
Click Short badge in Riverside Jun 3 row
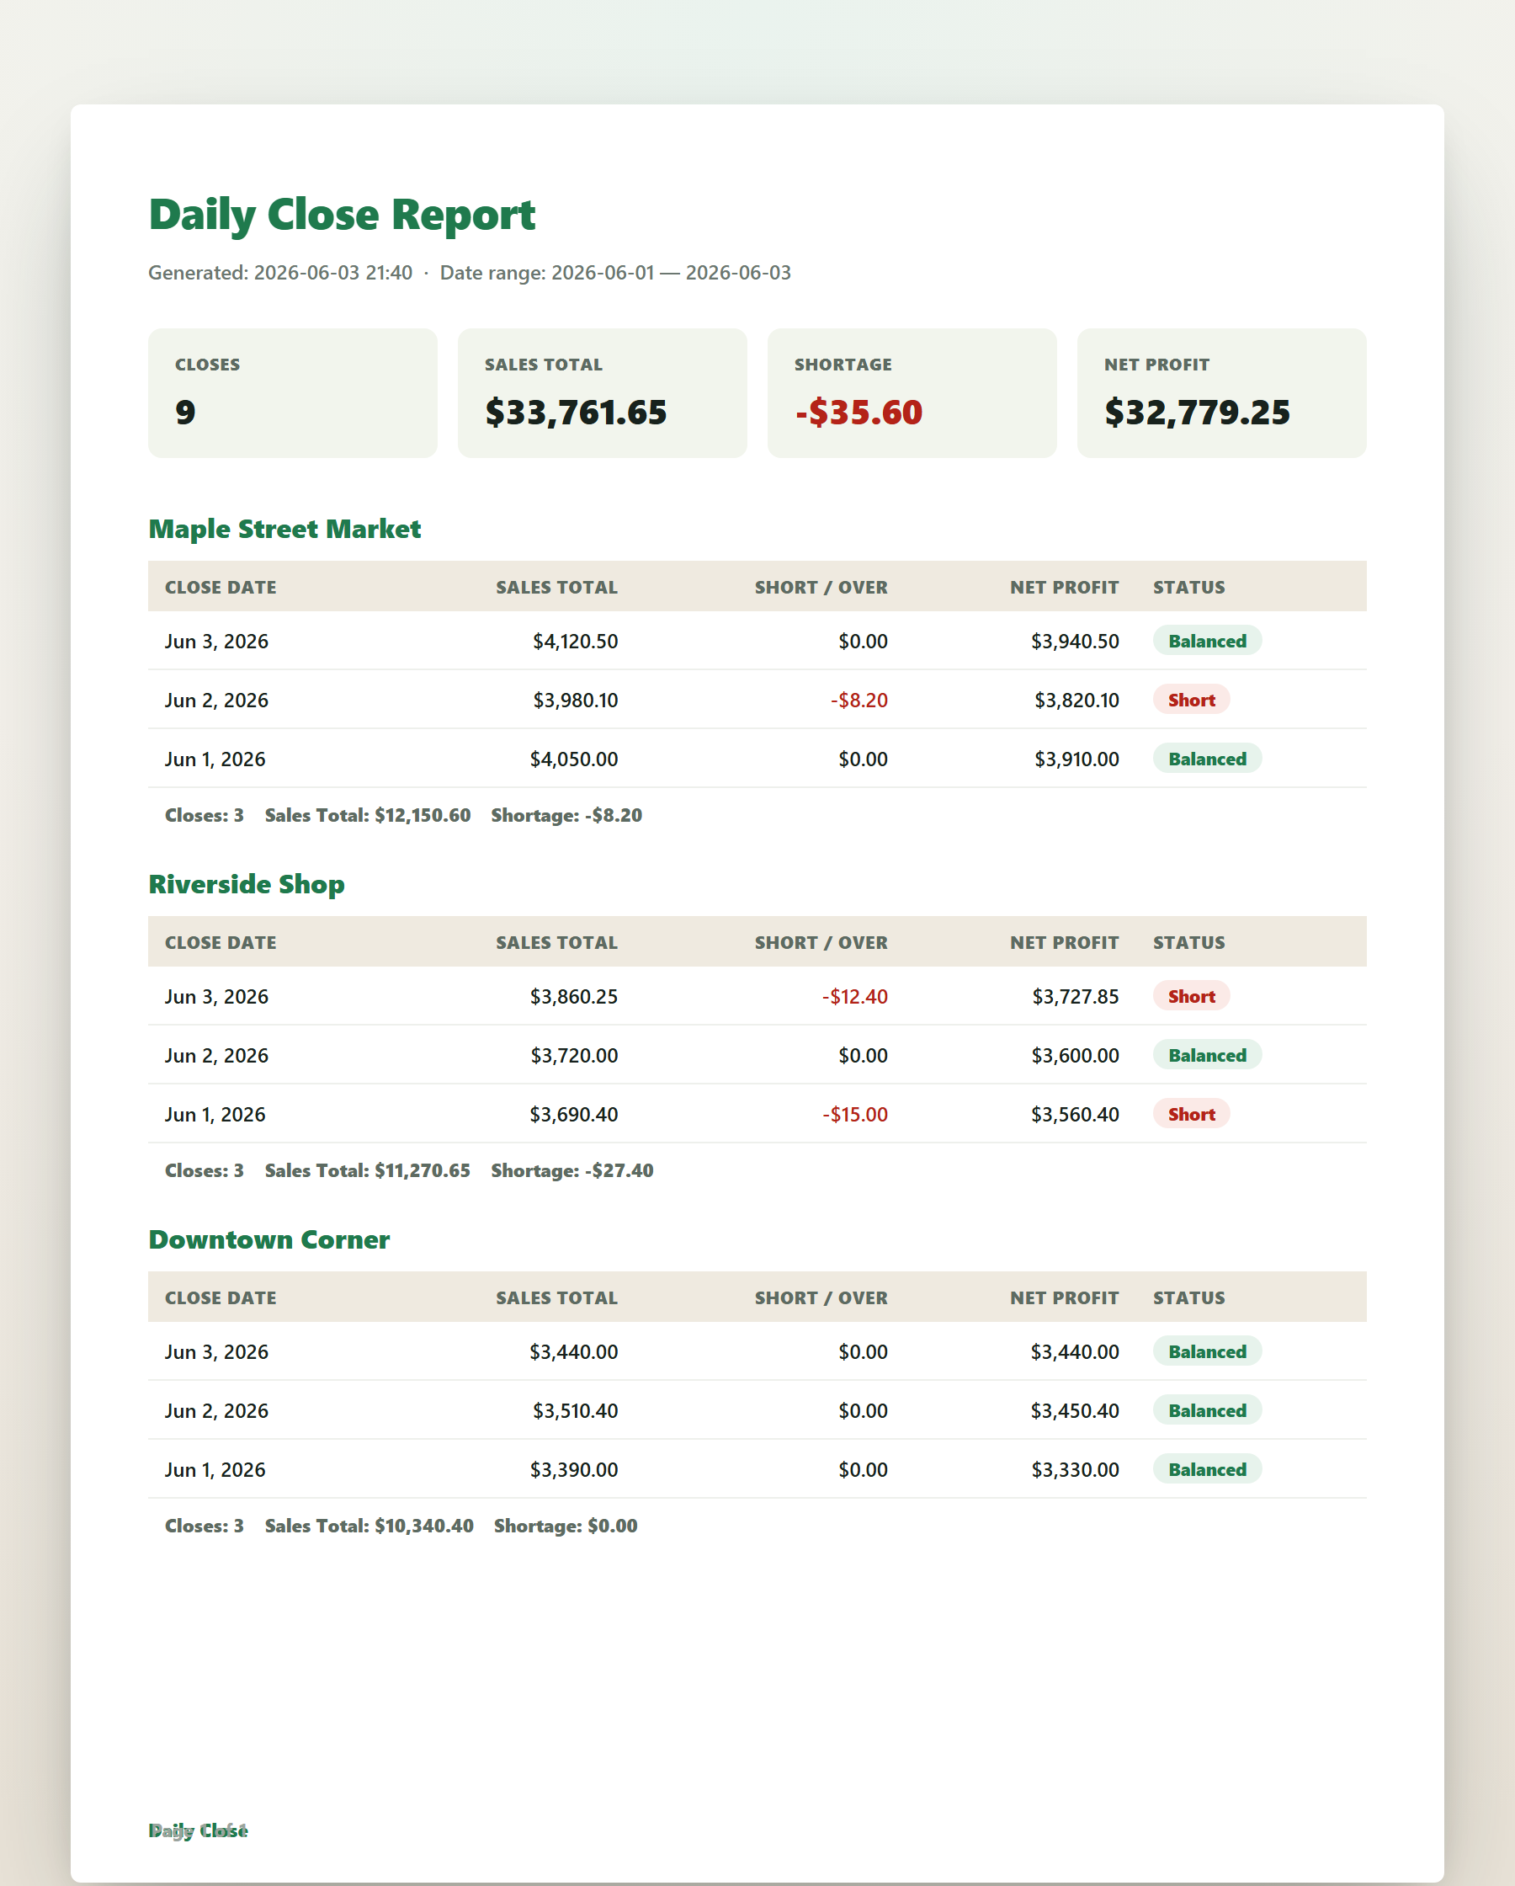(x=1191, y=995)
